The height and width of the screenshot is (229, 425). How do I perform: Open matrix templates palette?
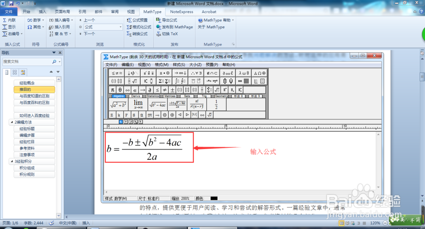(x=244, y=81)
